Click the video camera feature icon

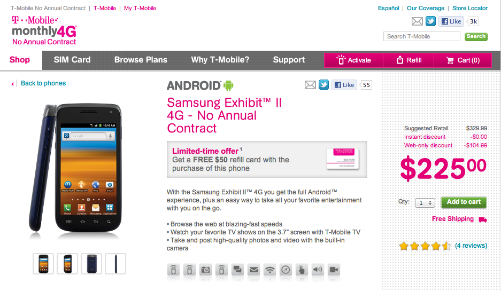pos(334,270)
